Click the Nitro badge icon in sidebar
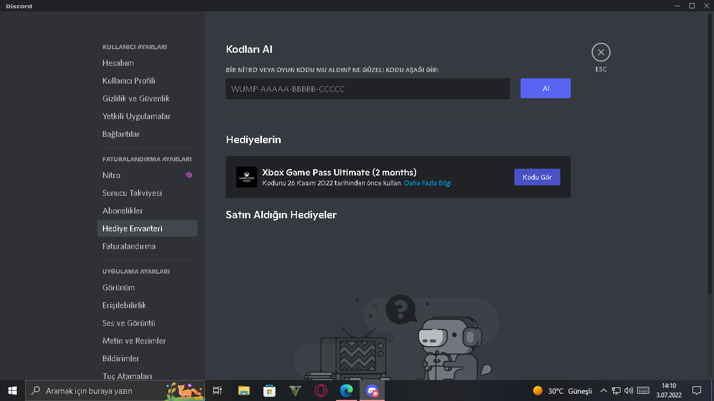Viewport: 714px width, 401px height. pyautogui.click(x=189, y=175)
